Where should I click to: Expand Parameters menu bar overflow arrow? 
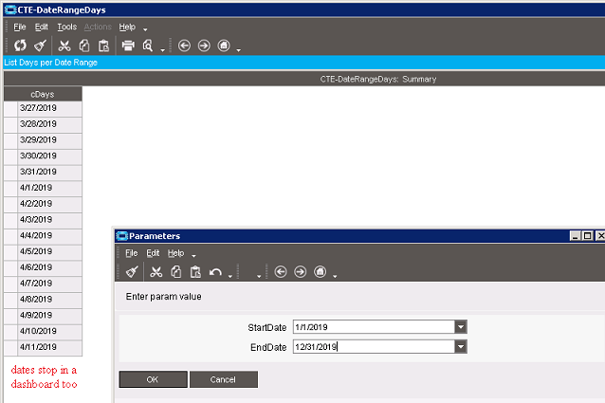pyautogui.click(x=193, y=256)
